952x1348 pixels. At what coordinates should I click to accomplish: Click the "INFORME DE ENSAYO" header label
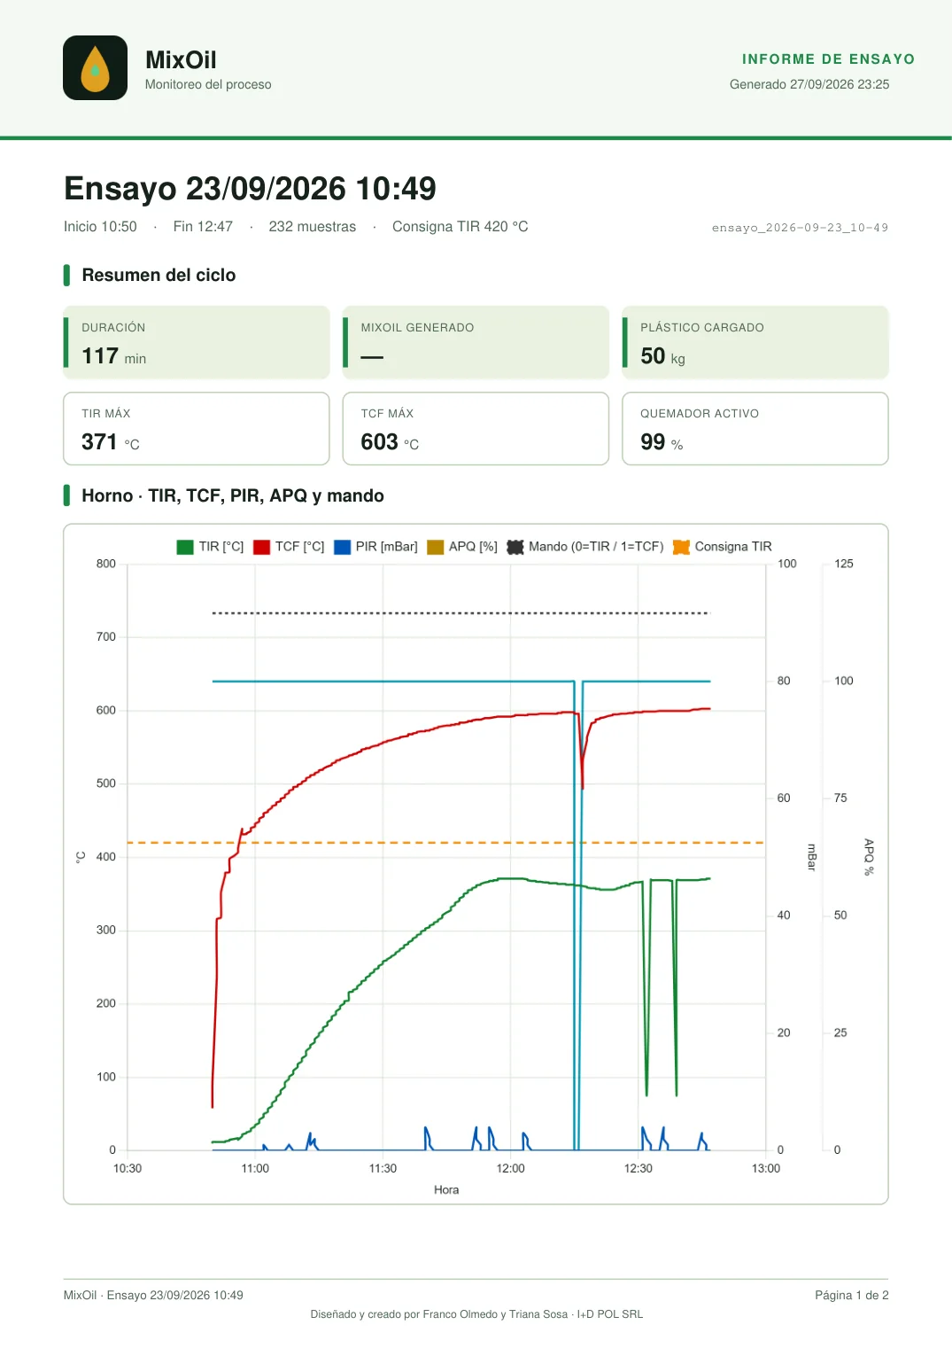(x=829, y=59)
